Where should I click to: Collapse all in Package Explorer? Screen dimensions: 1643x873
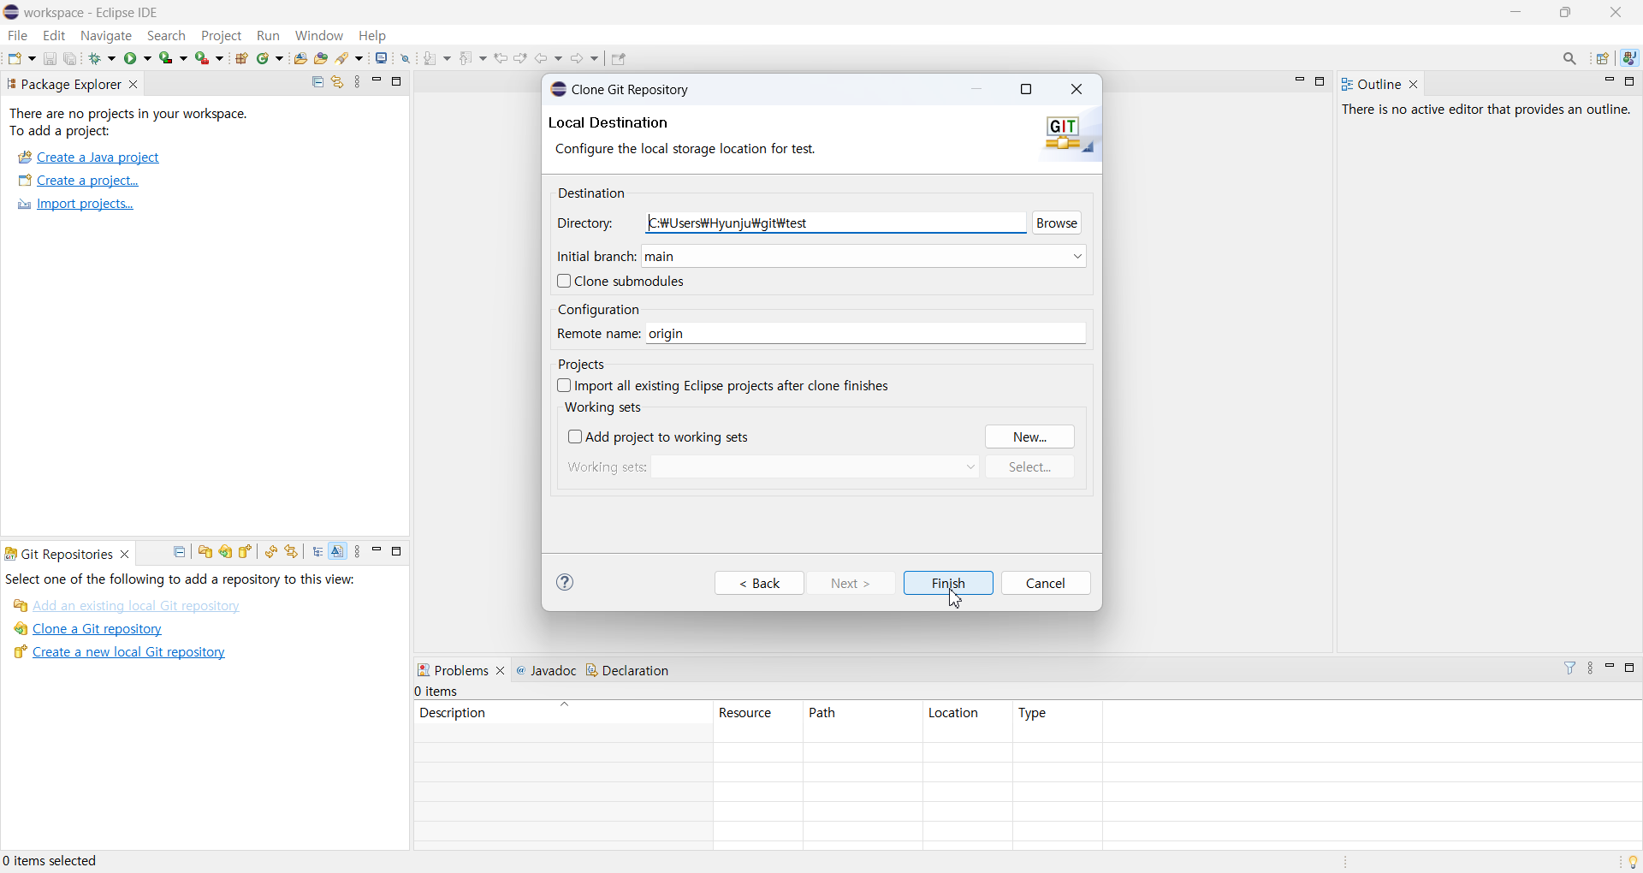point(317,82)
